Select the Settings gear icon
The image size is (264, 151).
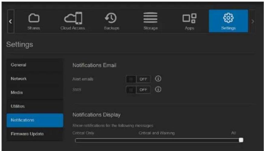[x=228, y=18]
